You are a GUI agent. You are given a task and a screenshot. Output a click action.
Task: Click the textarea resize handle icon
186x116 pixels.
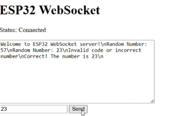[x=152, y=101]
